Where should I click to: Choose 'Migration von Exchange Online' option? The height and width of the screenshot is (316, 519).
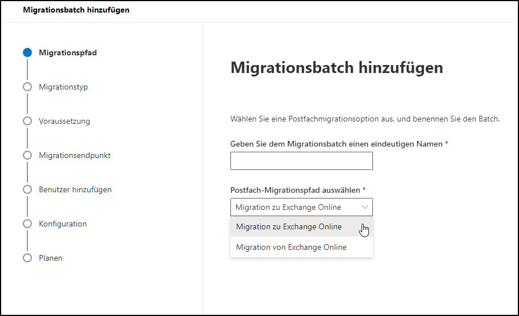pyautogui.click(x=291, y=247)
